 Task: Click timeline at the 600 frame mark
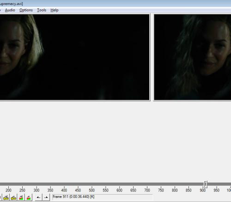[x=119, y=184]
